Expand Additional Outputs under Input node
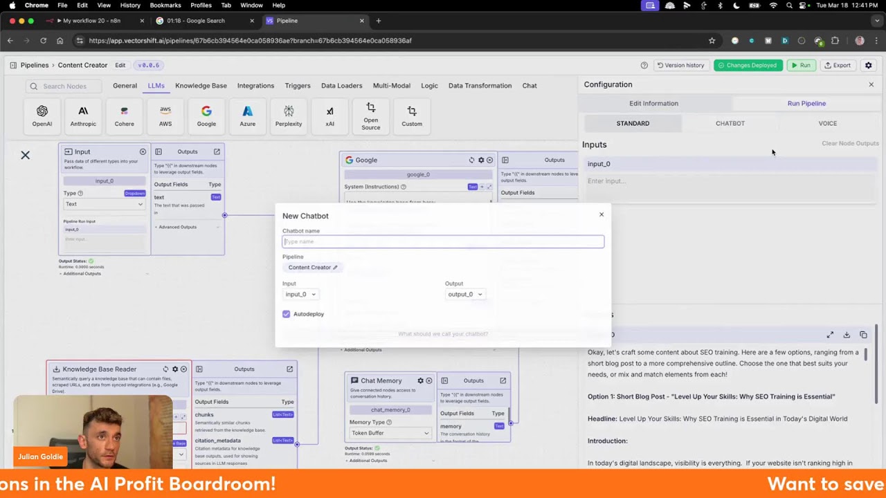 (80, 274)
